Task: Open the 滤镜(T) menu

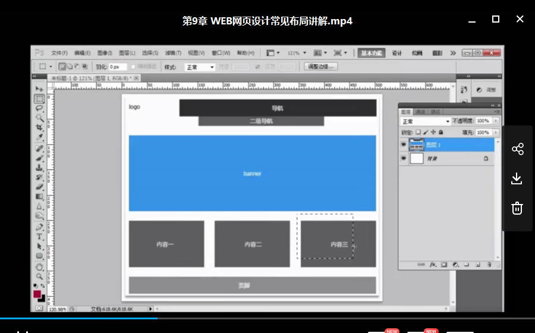Action: coord(173,53)
